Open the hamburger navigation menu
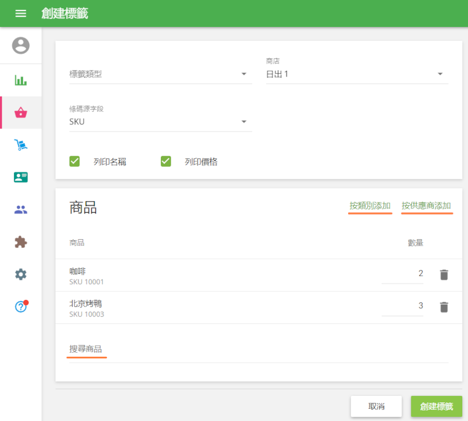468x421 pixels. pyautogui.click(x=20, y=13)
